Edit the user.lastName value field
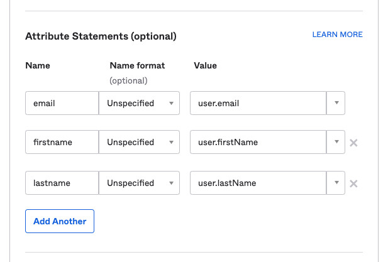Screen dimensions: 388x262 [258, 183]
